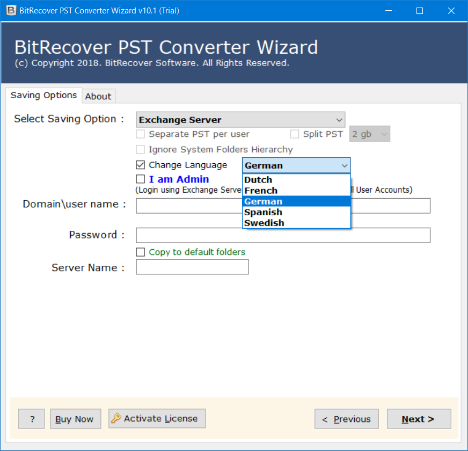Viewport: 468px width, 451px height.
Task: Click the key icon on Activate License
Action: click(116, 418)
